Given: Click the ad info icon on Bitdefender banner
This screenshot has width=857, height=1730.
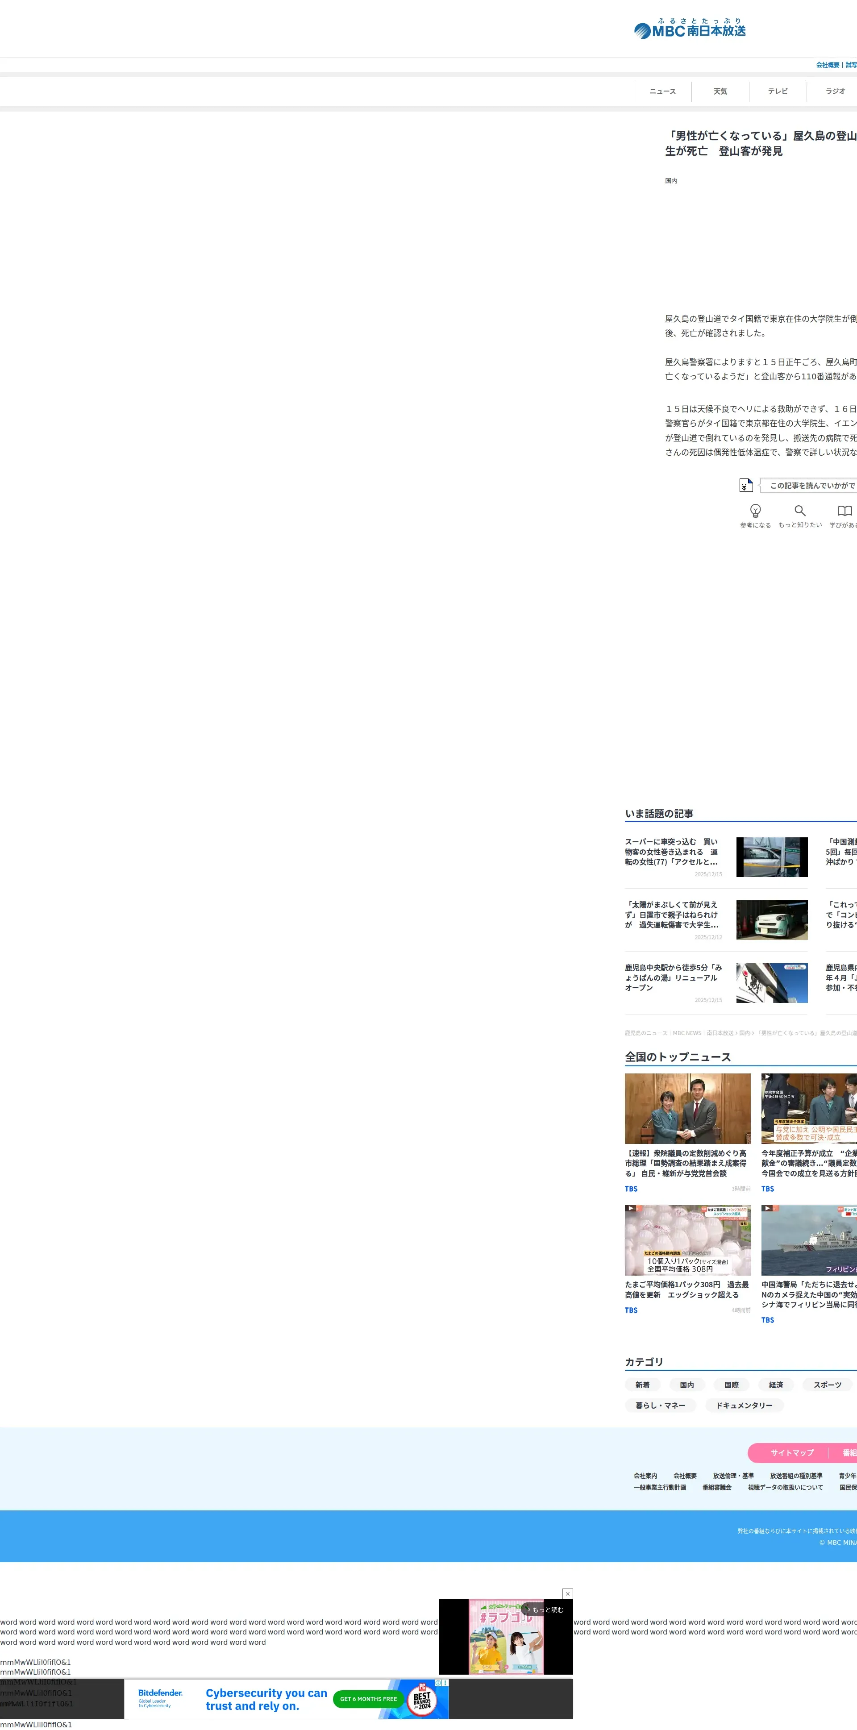Looking at the screenshot, I should click(x=438, y=1683).
